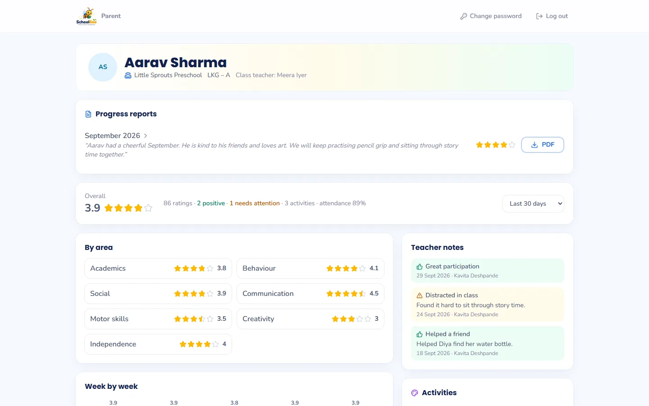Download the September report PDF
Image resolution: width=649 pixels, height=406 pixels.
[543, 145]
